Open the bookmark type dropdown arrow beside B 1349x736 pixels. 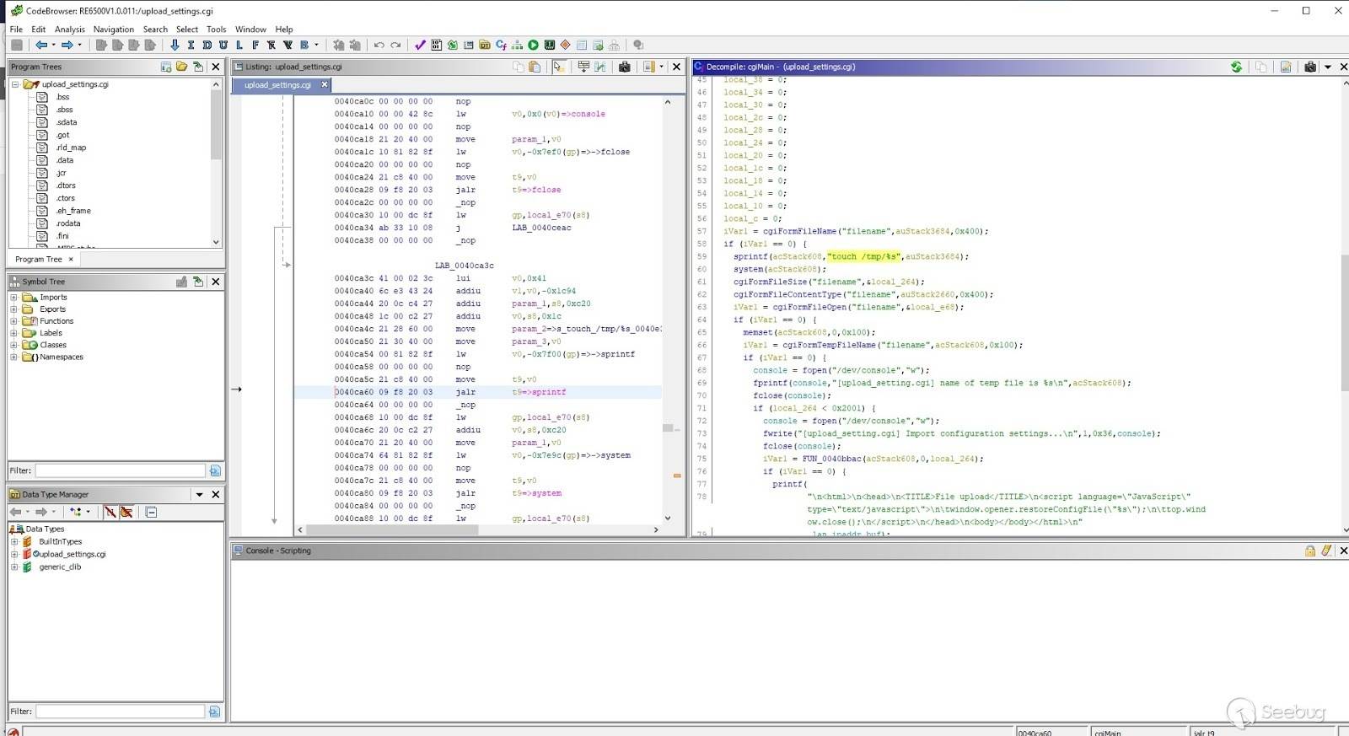point(316,46)
